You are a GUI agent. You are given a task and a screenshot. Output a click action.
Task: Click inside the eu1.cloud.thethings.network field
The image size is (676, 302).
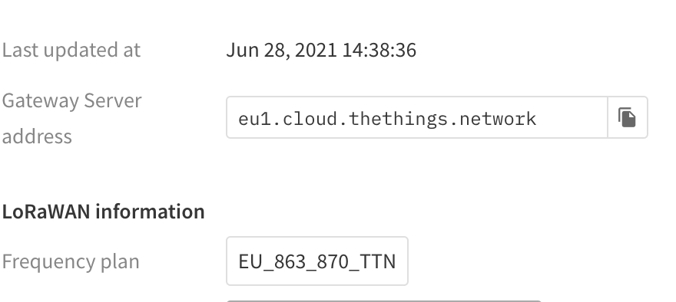tap(417, 117)
